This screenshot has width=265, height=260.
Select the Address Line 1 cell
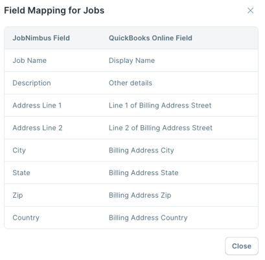coord(37,106)
